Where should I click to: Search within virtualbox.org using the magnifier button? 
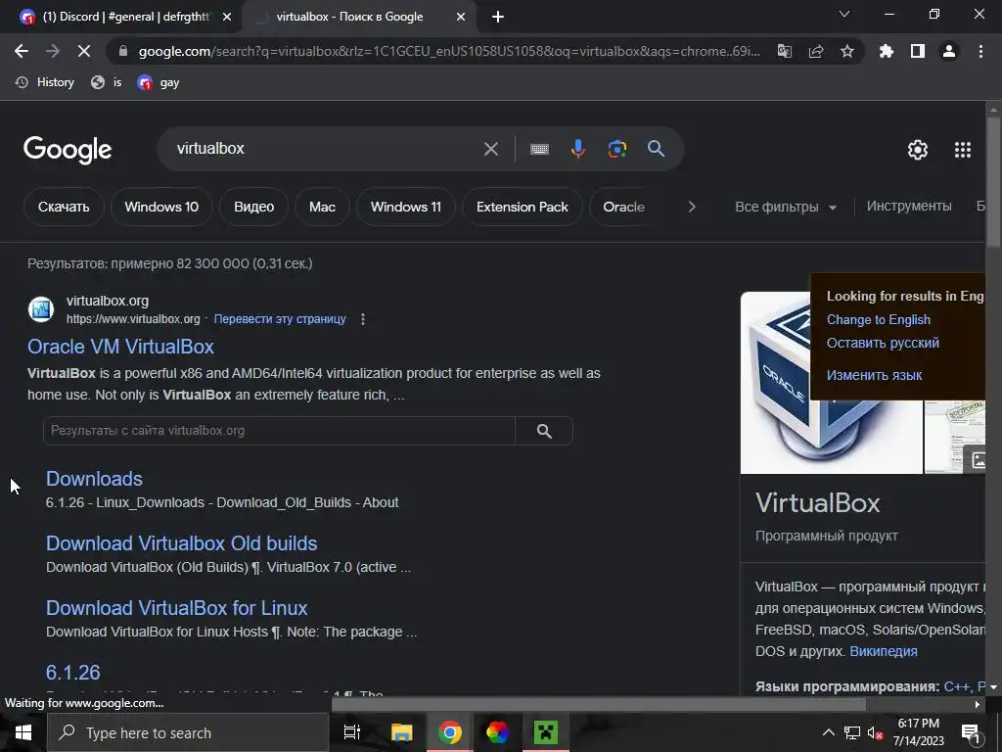[544, 431]
